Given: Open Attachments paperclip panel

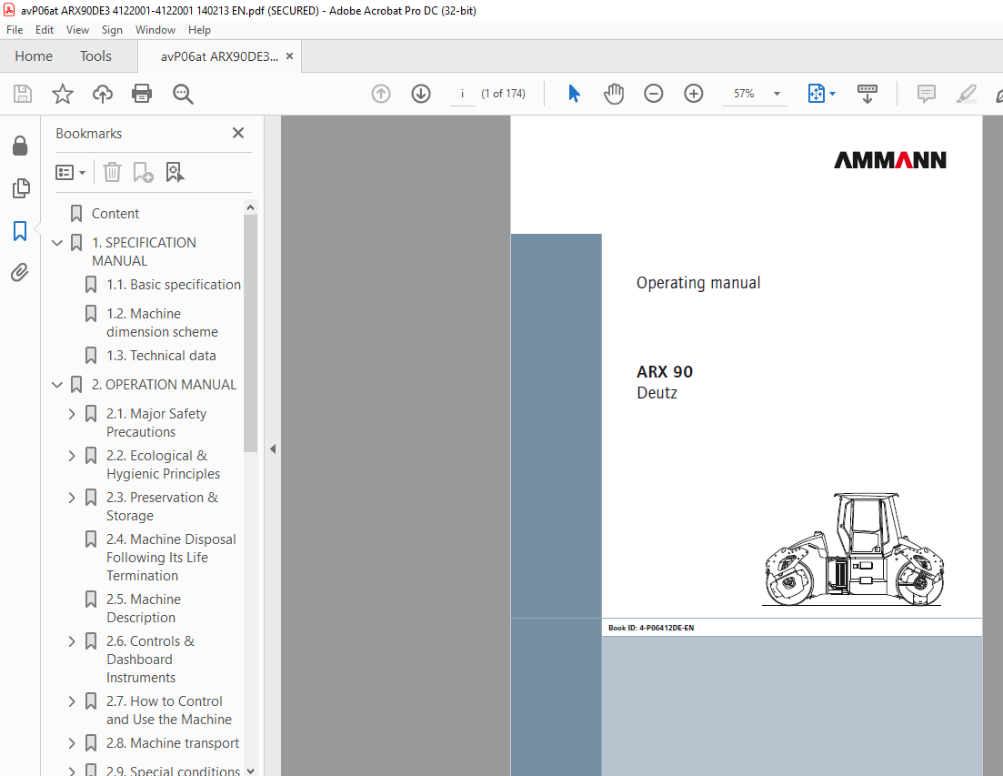Looking at the screenshot, I should [x=20, y=273].
